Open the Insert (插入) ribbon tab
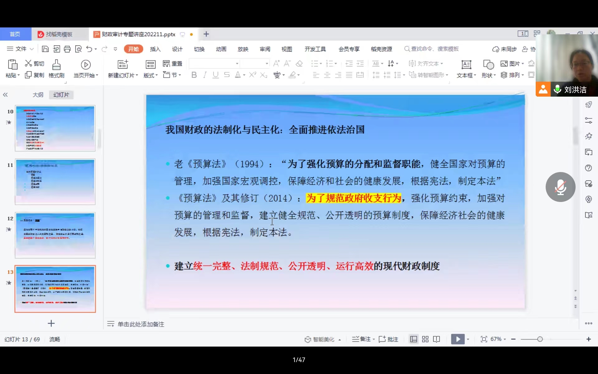Screen dimensions: 598x374 pyautogui.click(x=155, y=49)
